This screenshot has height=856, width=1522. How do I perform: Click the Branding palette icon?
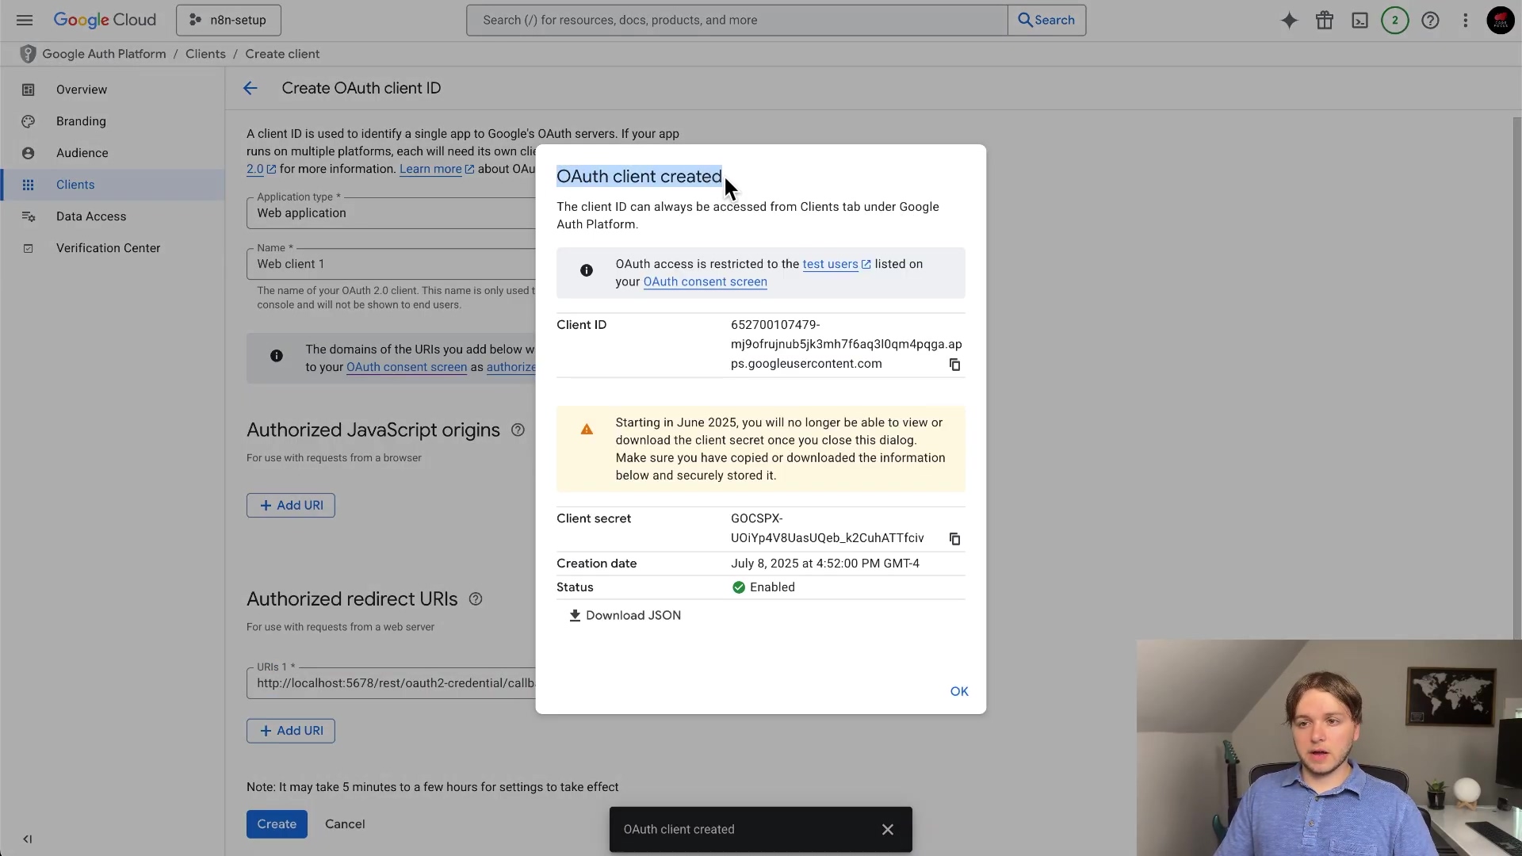(28, 121)
